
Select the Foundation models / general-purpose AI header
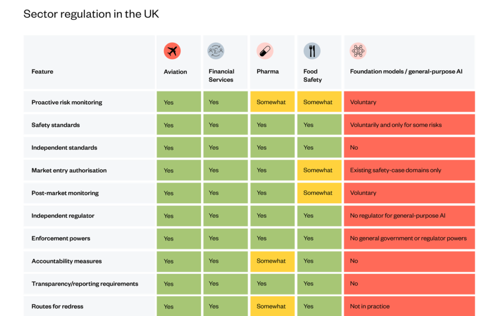click(x=406, y=72)
